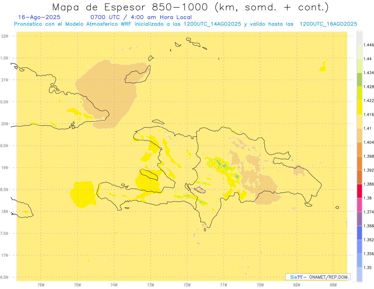Click the latitude label '17N'

pyautogui.click(x=5, y=255)
